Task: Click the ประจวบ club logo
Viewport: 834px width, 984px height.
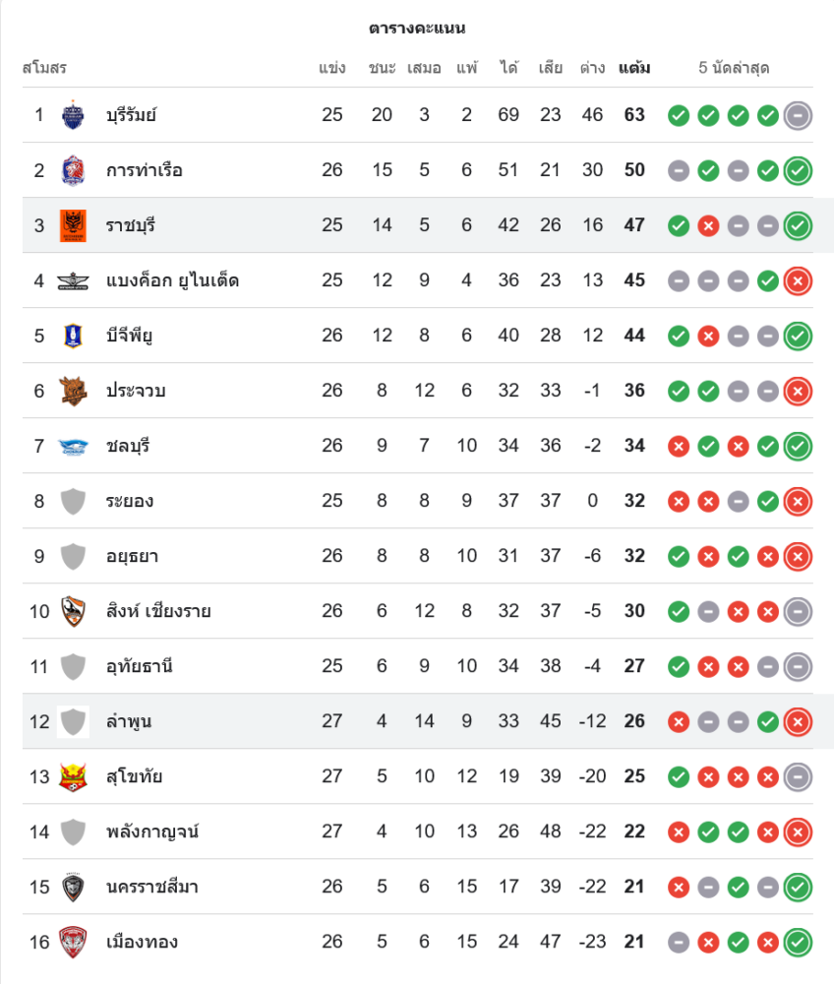Action: pyautogui.click(x=73, y=391)
